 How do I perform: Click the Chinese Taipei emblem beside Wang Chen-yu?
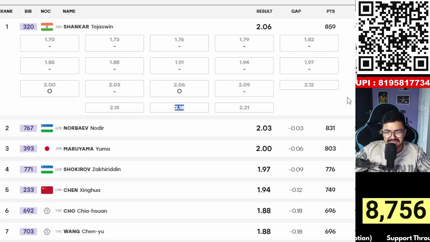47,231
